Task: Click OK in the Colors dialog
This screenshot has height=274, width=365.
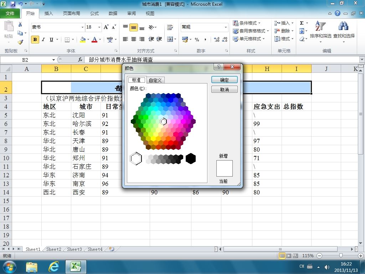Action: click(x=225, y=80)
